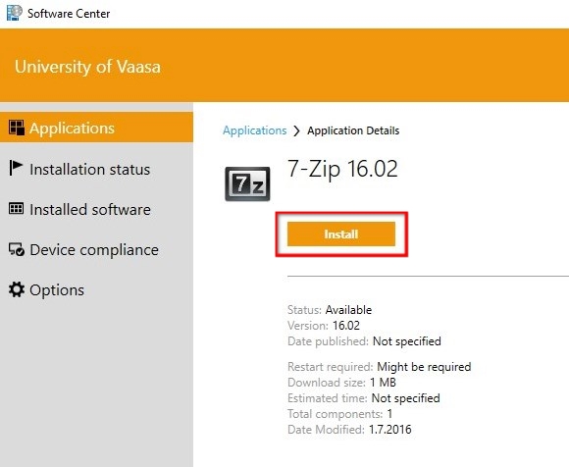Click the Application Details breadcrumb text

[353, 130]
